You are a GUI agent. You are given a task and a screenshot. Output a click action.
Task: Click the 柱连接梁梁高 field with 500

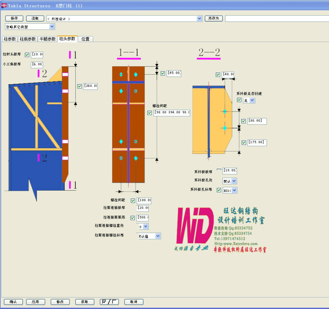pyautogui.click(x=143, y=218)
